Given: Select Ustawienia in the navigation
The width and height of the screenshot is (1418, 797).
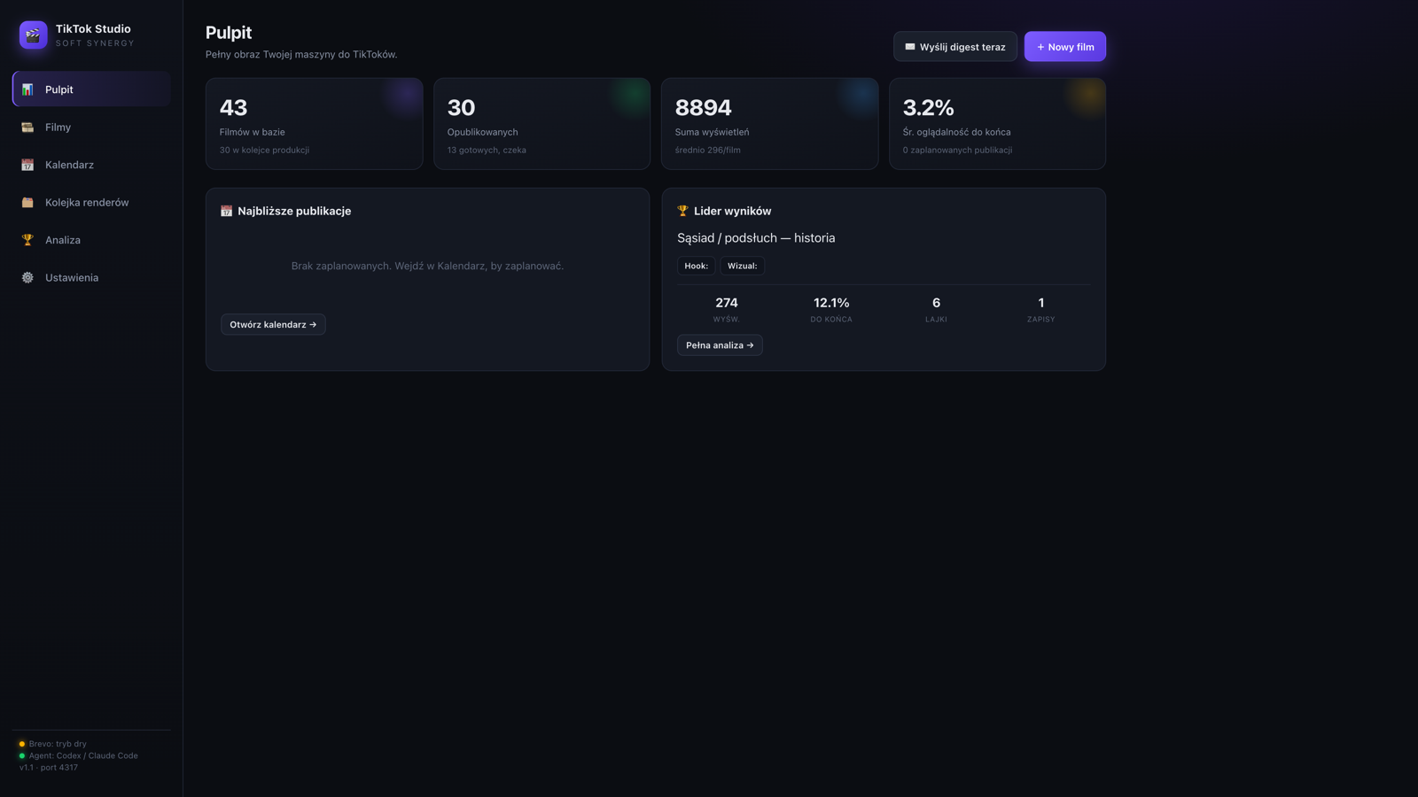Looking at the screenshot, I should 91,278.
